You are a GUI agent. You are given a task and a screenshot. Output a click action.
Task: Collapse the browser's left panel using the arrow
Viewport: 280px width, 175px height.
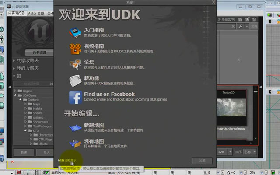tap(10, 87)
